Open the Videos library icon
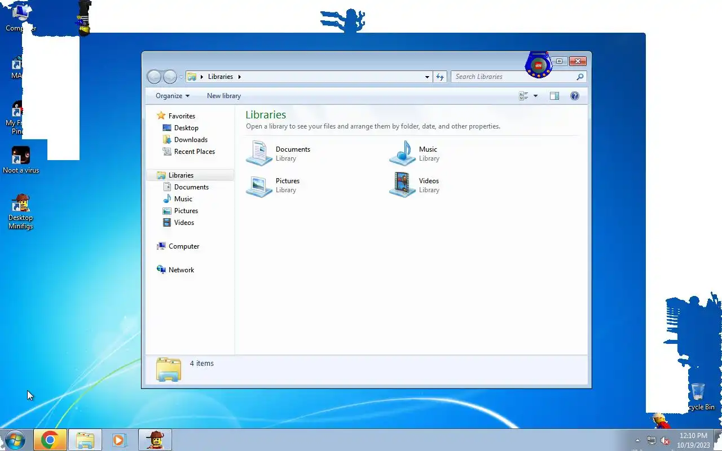This screenshot has width=722, height=451. coord(402,185)
